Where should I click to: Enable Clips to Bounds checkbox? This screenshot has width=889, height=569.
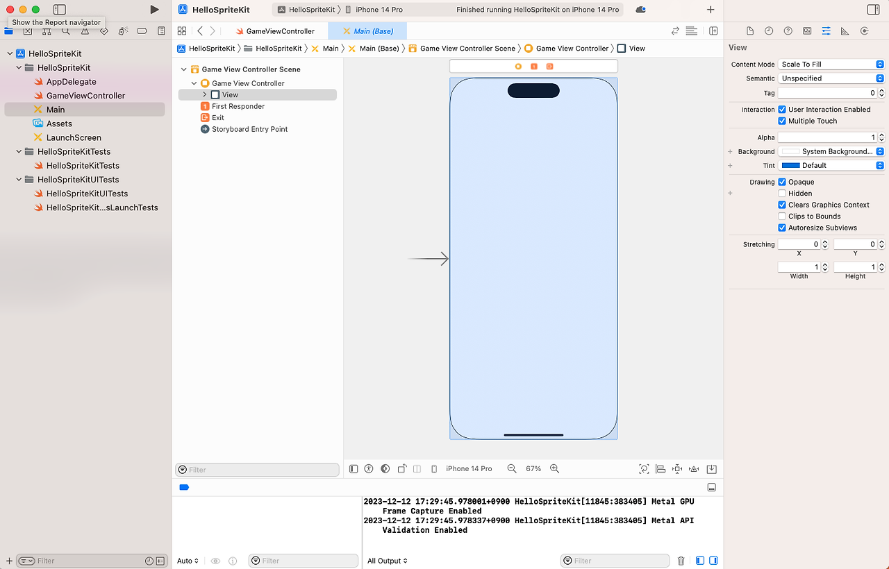click(x=782, y=216)
